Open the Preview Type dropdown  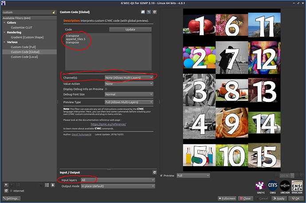pyautogui.click(x=129, y=102)
